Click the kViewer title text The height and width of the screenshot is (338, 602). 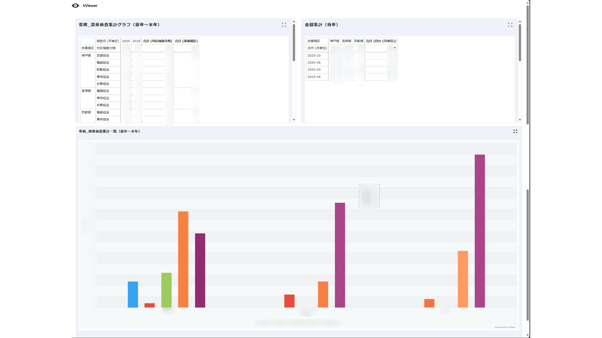tap(90, 6)
